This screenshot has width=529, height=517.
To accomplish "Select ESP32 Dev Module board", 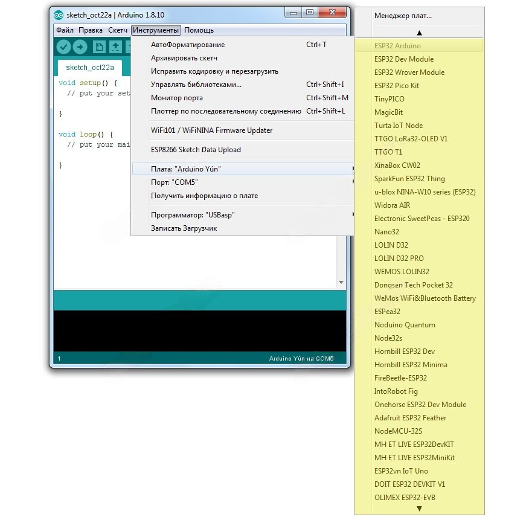I will coord(403,59).
